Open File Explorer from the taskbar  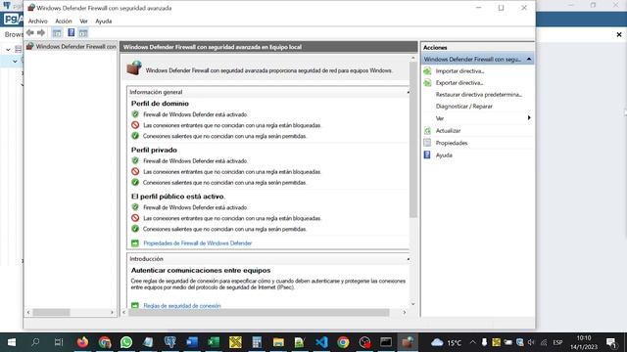[x=278, y=342]
